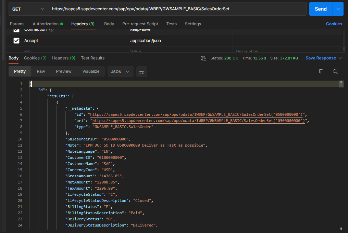348x233 pixels.
Task: Click the Status 200 OK text
Action: (x=224, y=58)
